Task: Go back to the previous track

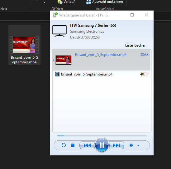Action: (87, 145)
